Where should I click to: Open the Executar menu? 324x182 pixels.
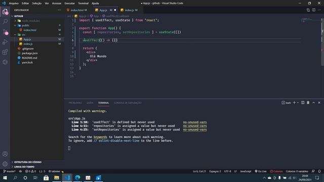click(70, 4)
